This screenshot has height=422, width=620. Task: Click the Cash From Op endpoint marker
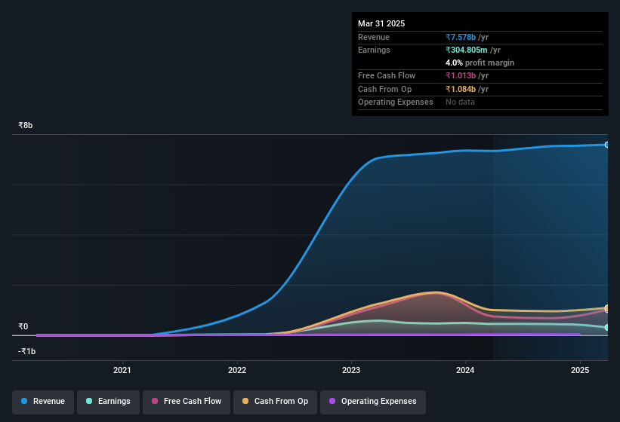click(607, 307)
